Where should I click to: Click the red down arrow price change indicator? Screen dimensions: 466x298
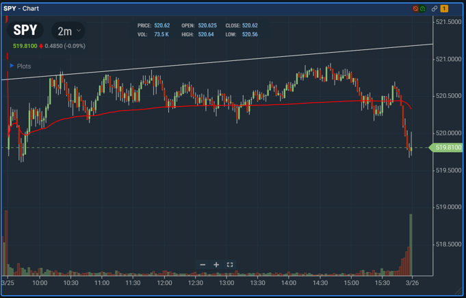(x=41, y=47)
